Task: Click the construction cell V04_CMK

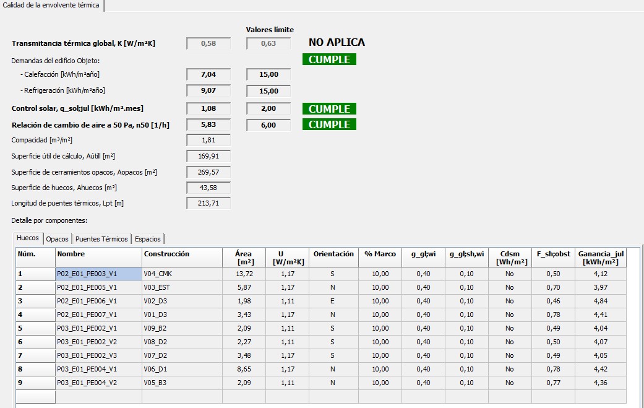Action: tap(182, 274)
